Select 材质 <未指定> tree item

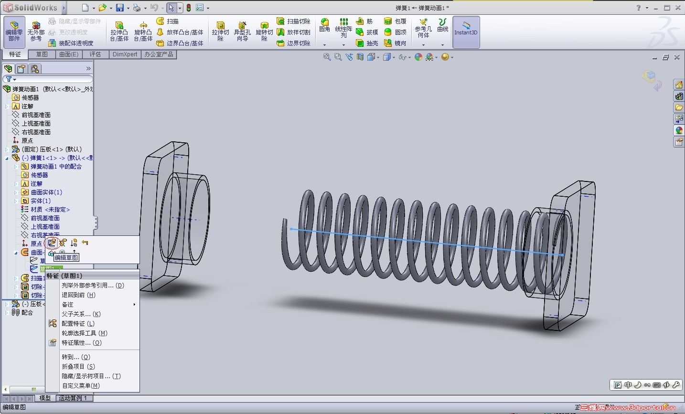click(46, 210)
